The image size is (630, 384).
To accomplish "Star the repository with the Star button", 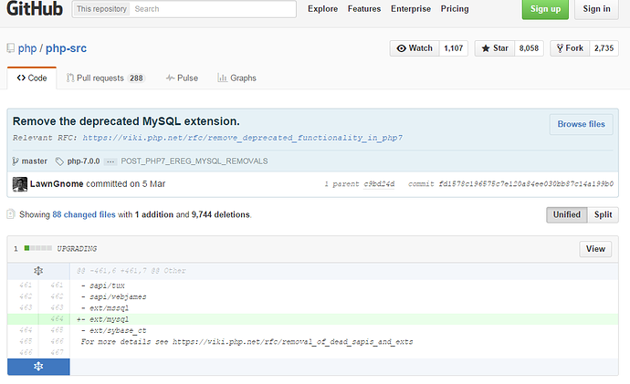I will pos(495,48).
